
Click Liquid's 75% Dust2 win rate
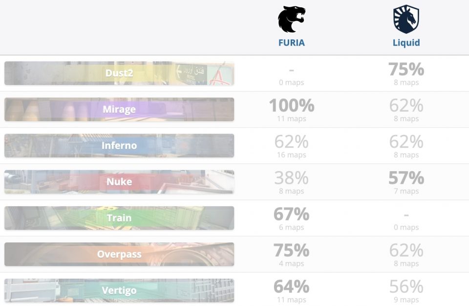click(406, 69)
